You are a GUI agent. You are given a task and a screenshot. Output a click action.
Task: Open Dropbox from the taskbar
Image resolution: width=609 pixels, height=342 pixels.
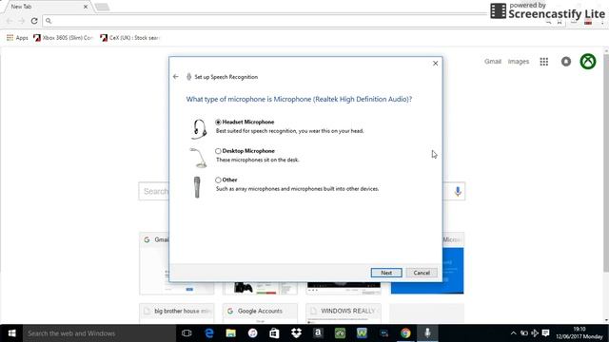click(296, 333)
